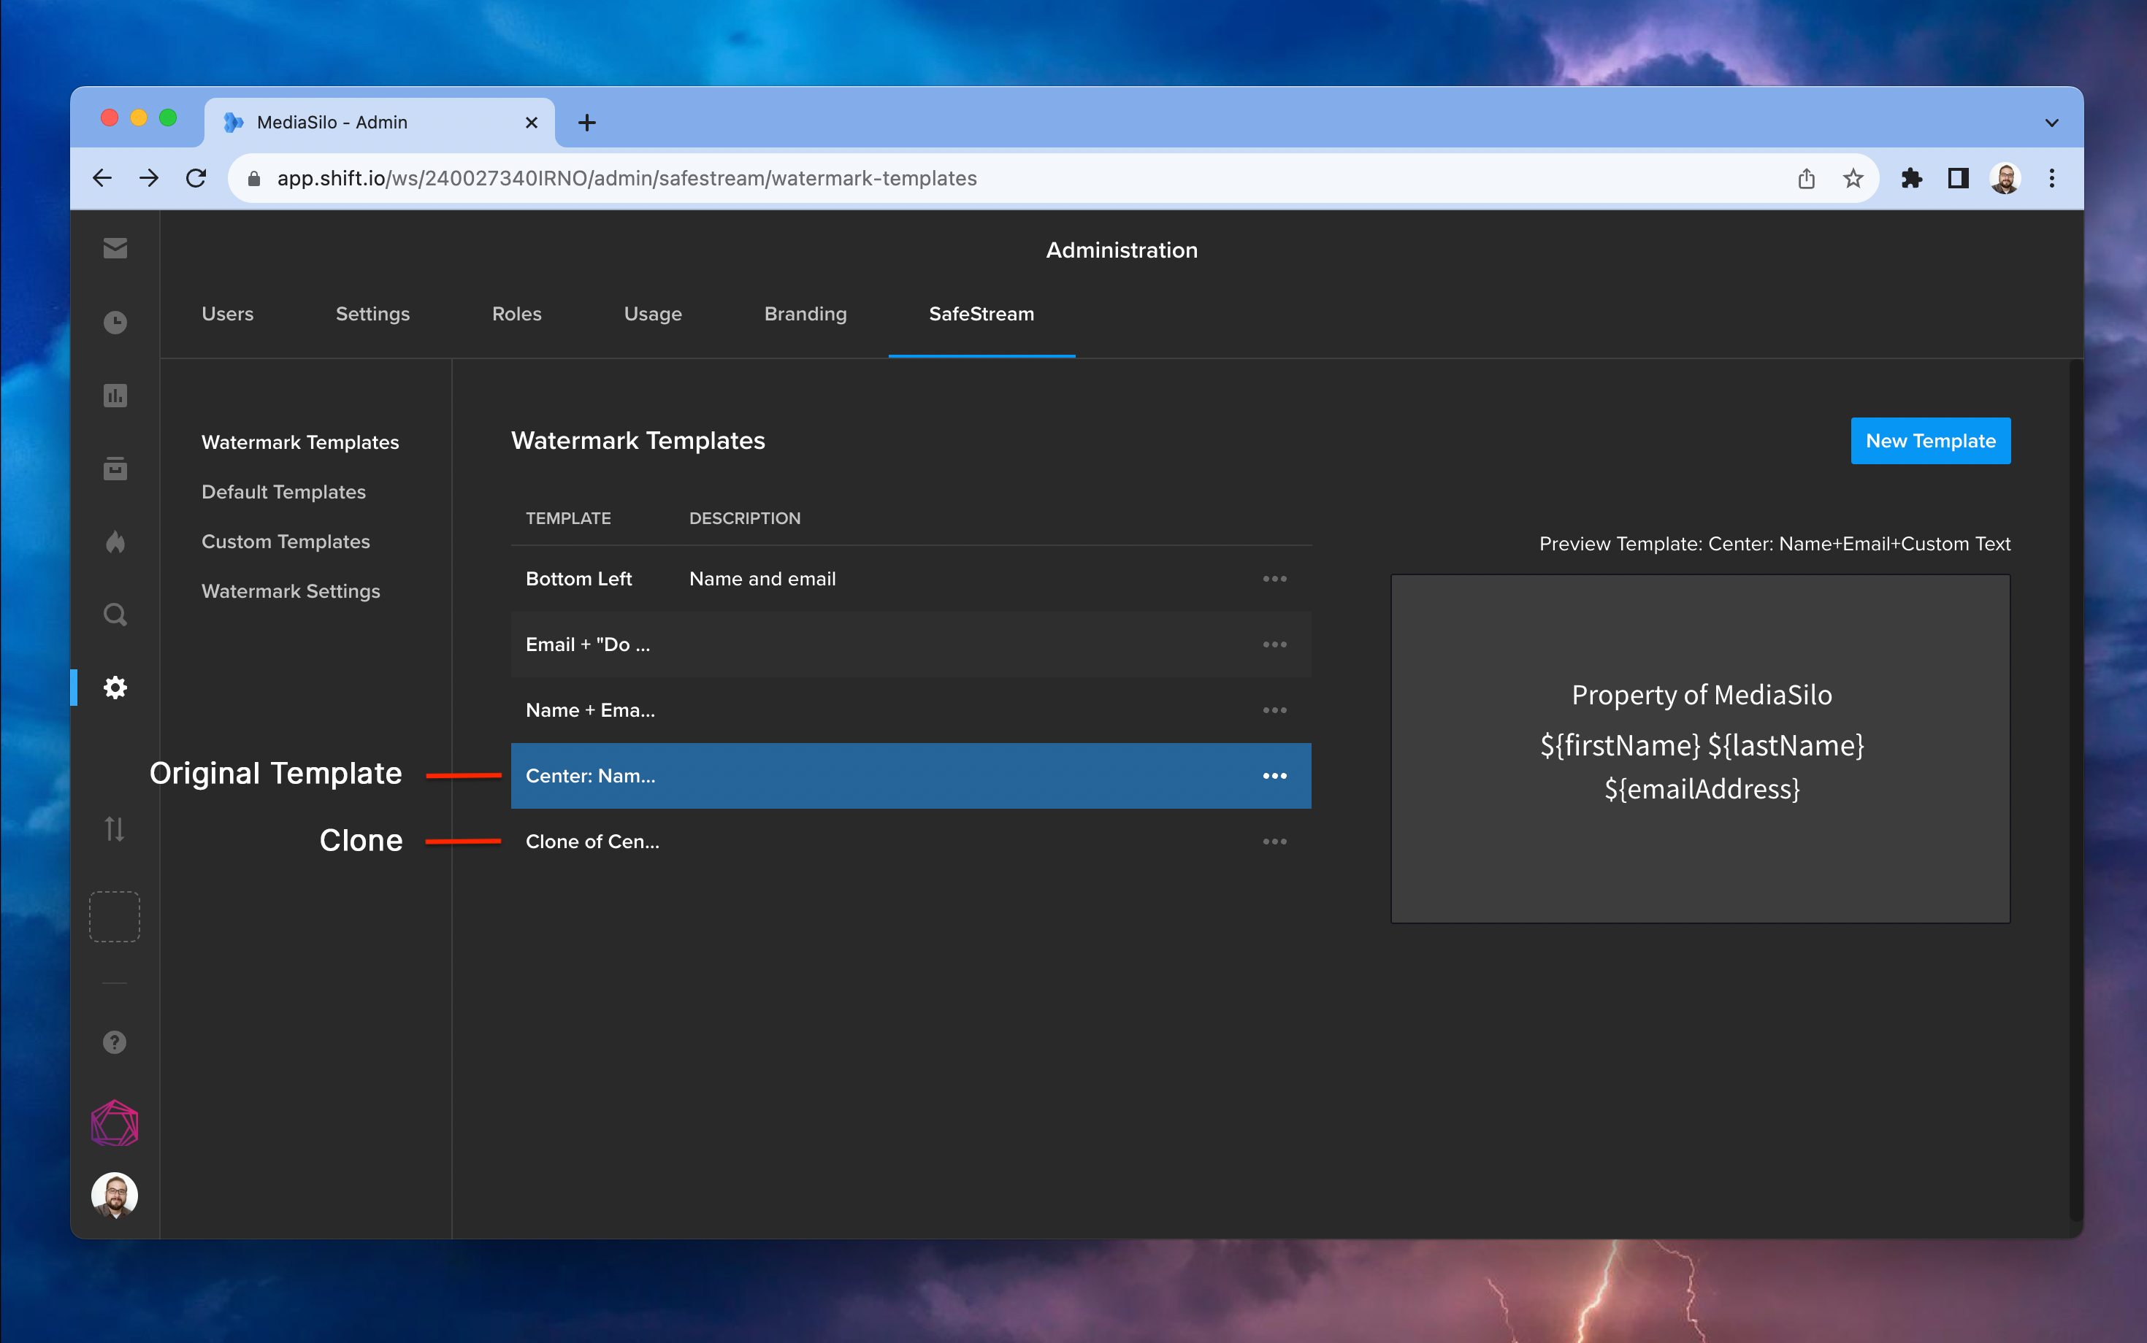Viewport: 2147px width, 1343px height.
Task: Click the dashed square placeholder in sidebar
Action: [x=115, y=917]
